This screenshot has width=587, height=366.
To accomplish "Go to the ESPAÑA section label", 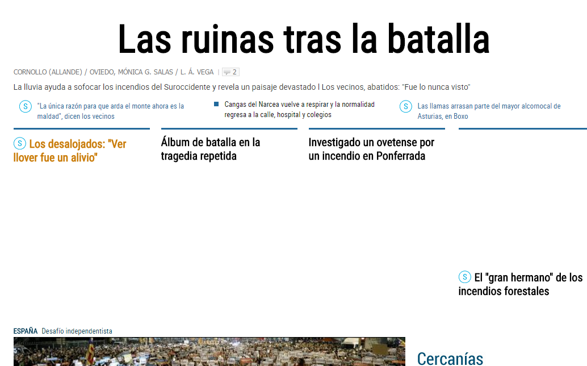I will pyautogui.click(x=26, y=331).
